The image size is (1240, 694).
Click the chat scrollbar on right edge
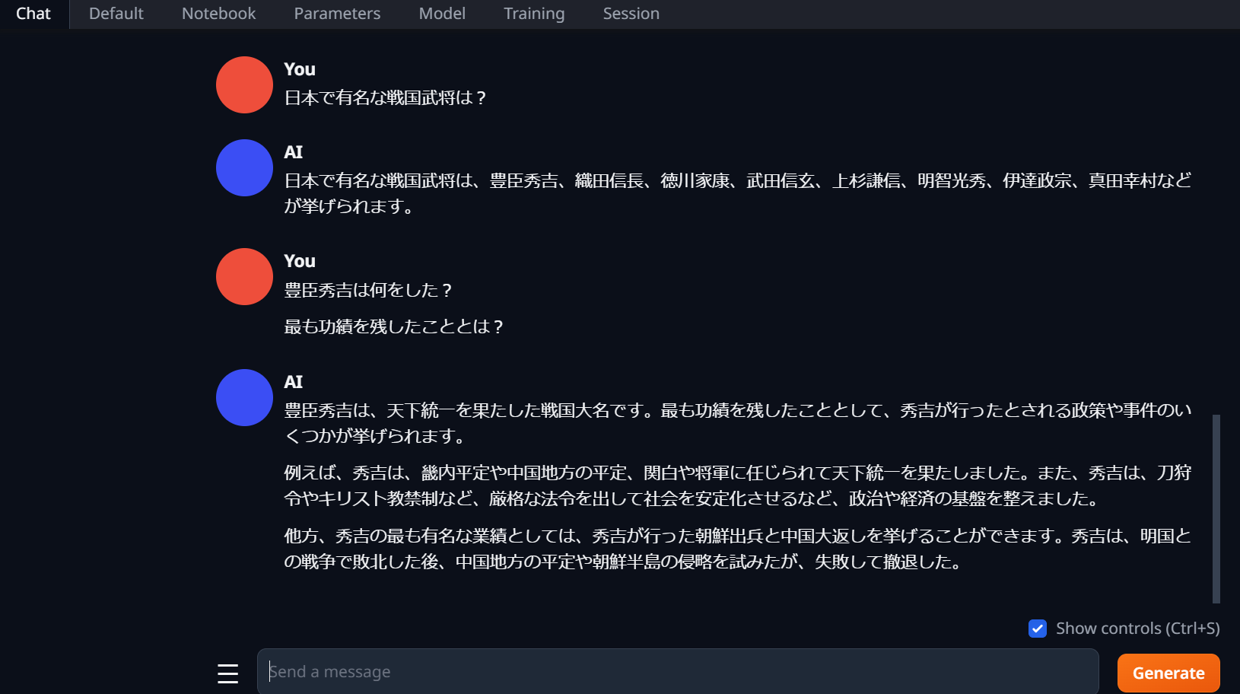[x=1216, y=508]
